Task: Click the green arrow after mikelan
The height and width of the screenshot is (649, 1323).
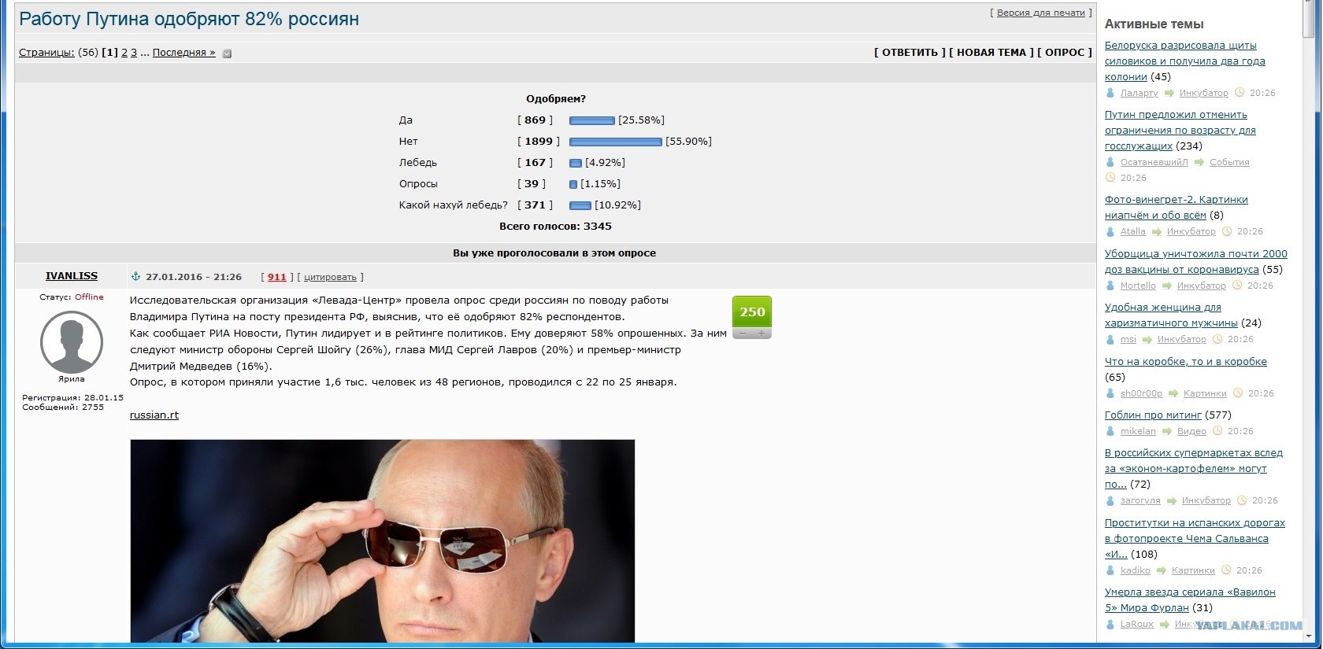Action: tap(1166, 431)
